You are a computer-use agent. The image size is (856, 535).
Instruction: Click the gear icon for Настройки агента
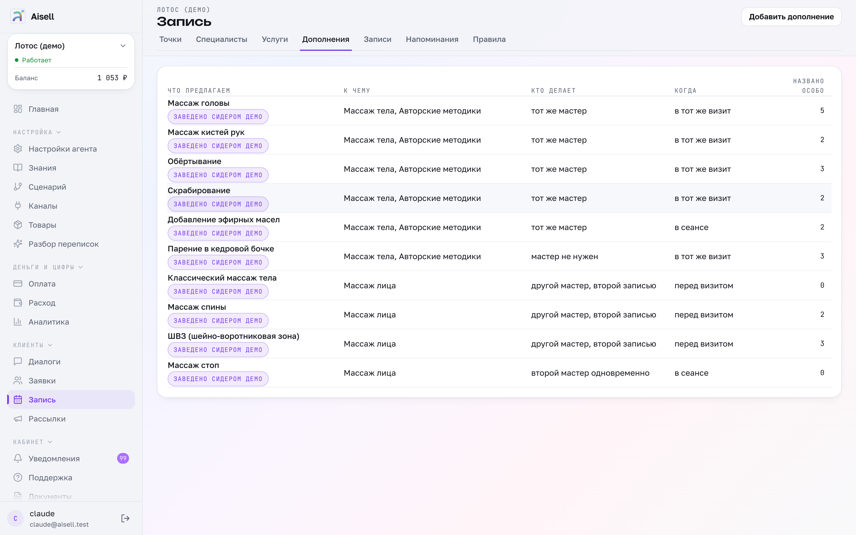(x=18, y=149)
